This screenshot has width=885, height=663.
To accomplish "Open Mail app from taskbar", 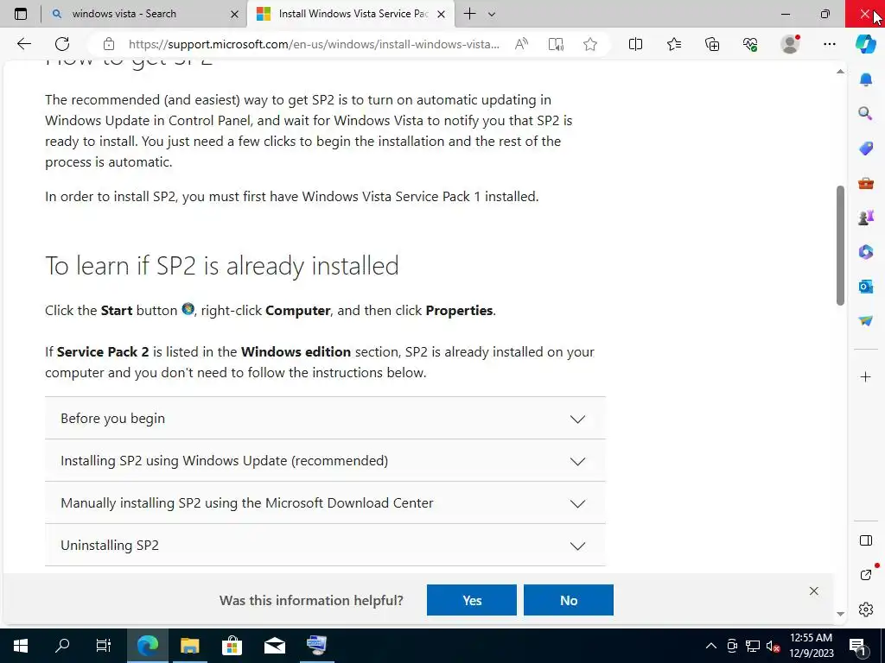I will tap(274, 646).
